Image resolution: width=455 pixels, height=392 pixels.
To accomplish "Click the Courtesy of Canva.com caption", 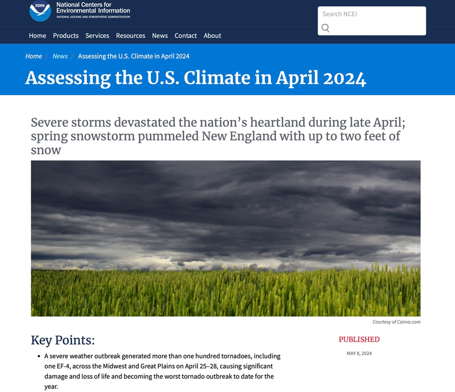I will pos(396,322).
